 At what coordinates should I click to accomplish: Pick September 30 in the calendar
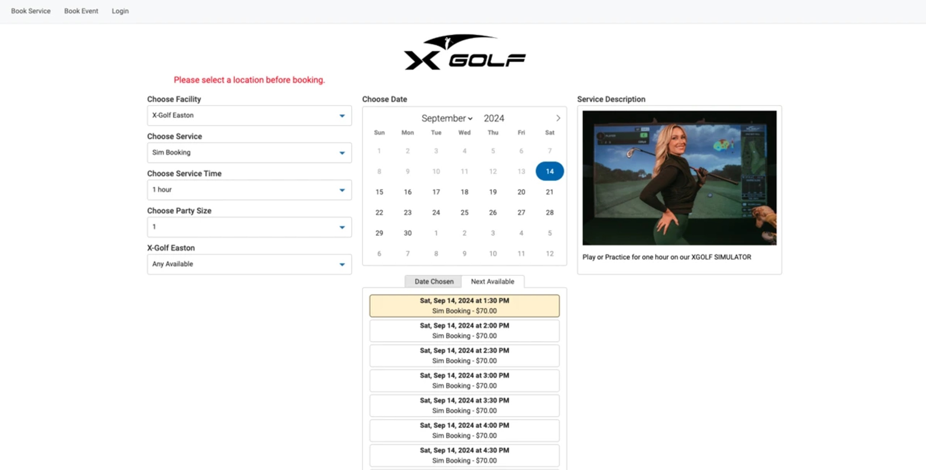(408, 233)
